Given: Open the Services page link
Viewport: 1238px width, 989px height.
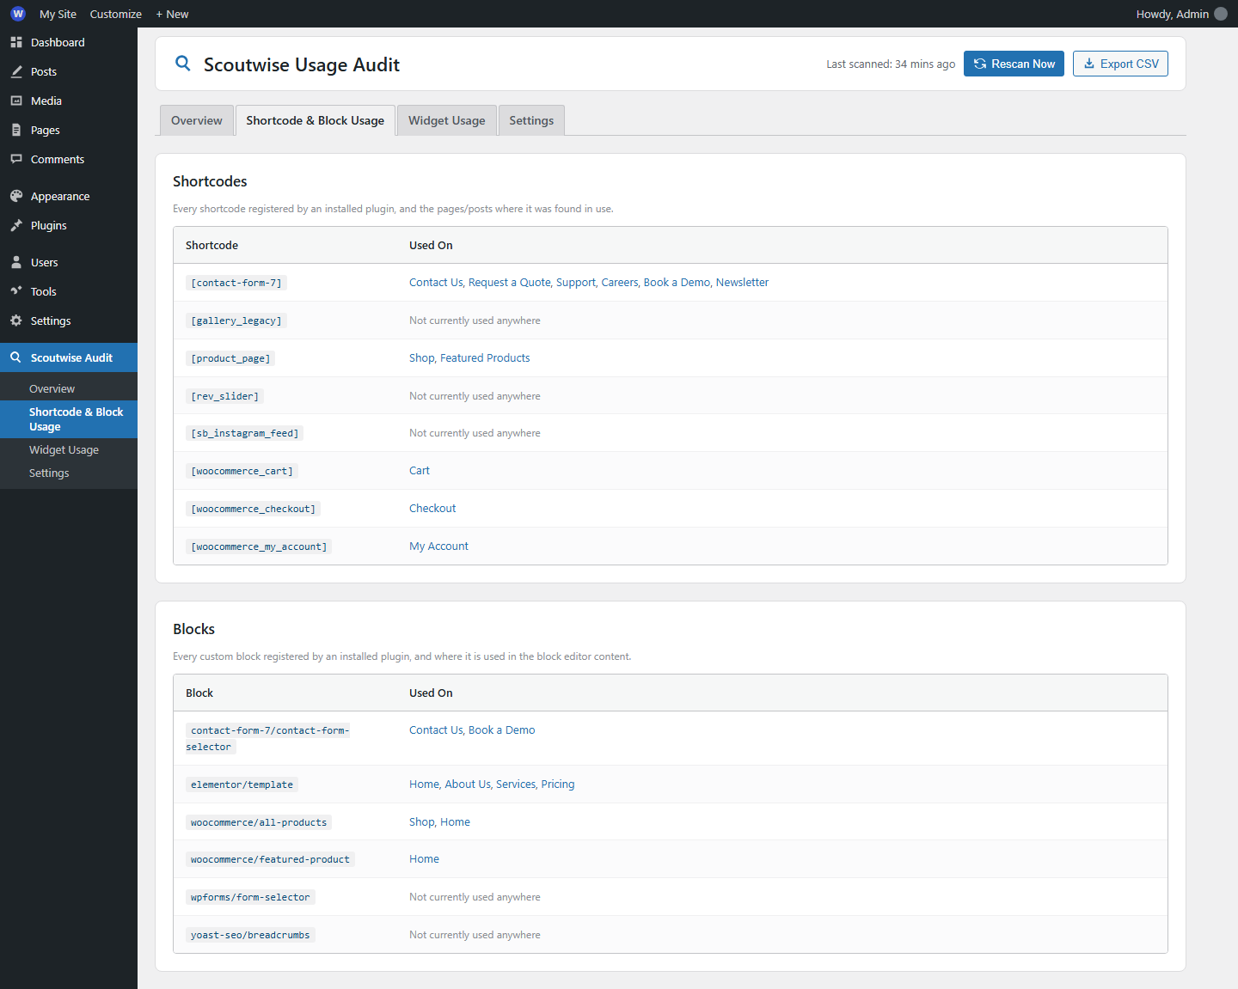Looking at the screenshot, I should click(516, 784).
